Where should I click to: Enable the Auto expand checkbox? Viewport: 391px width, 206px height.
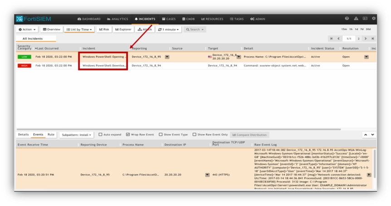point(101,135)
